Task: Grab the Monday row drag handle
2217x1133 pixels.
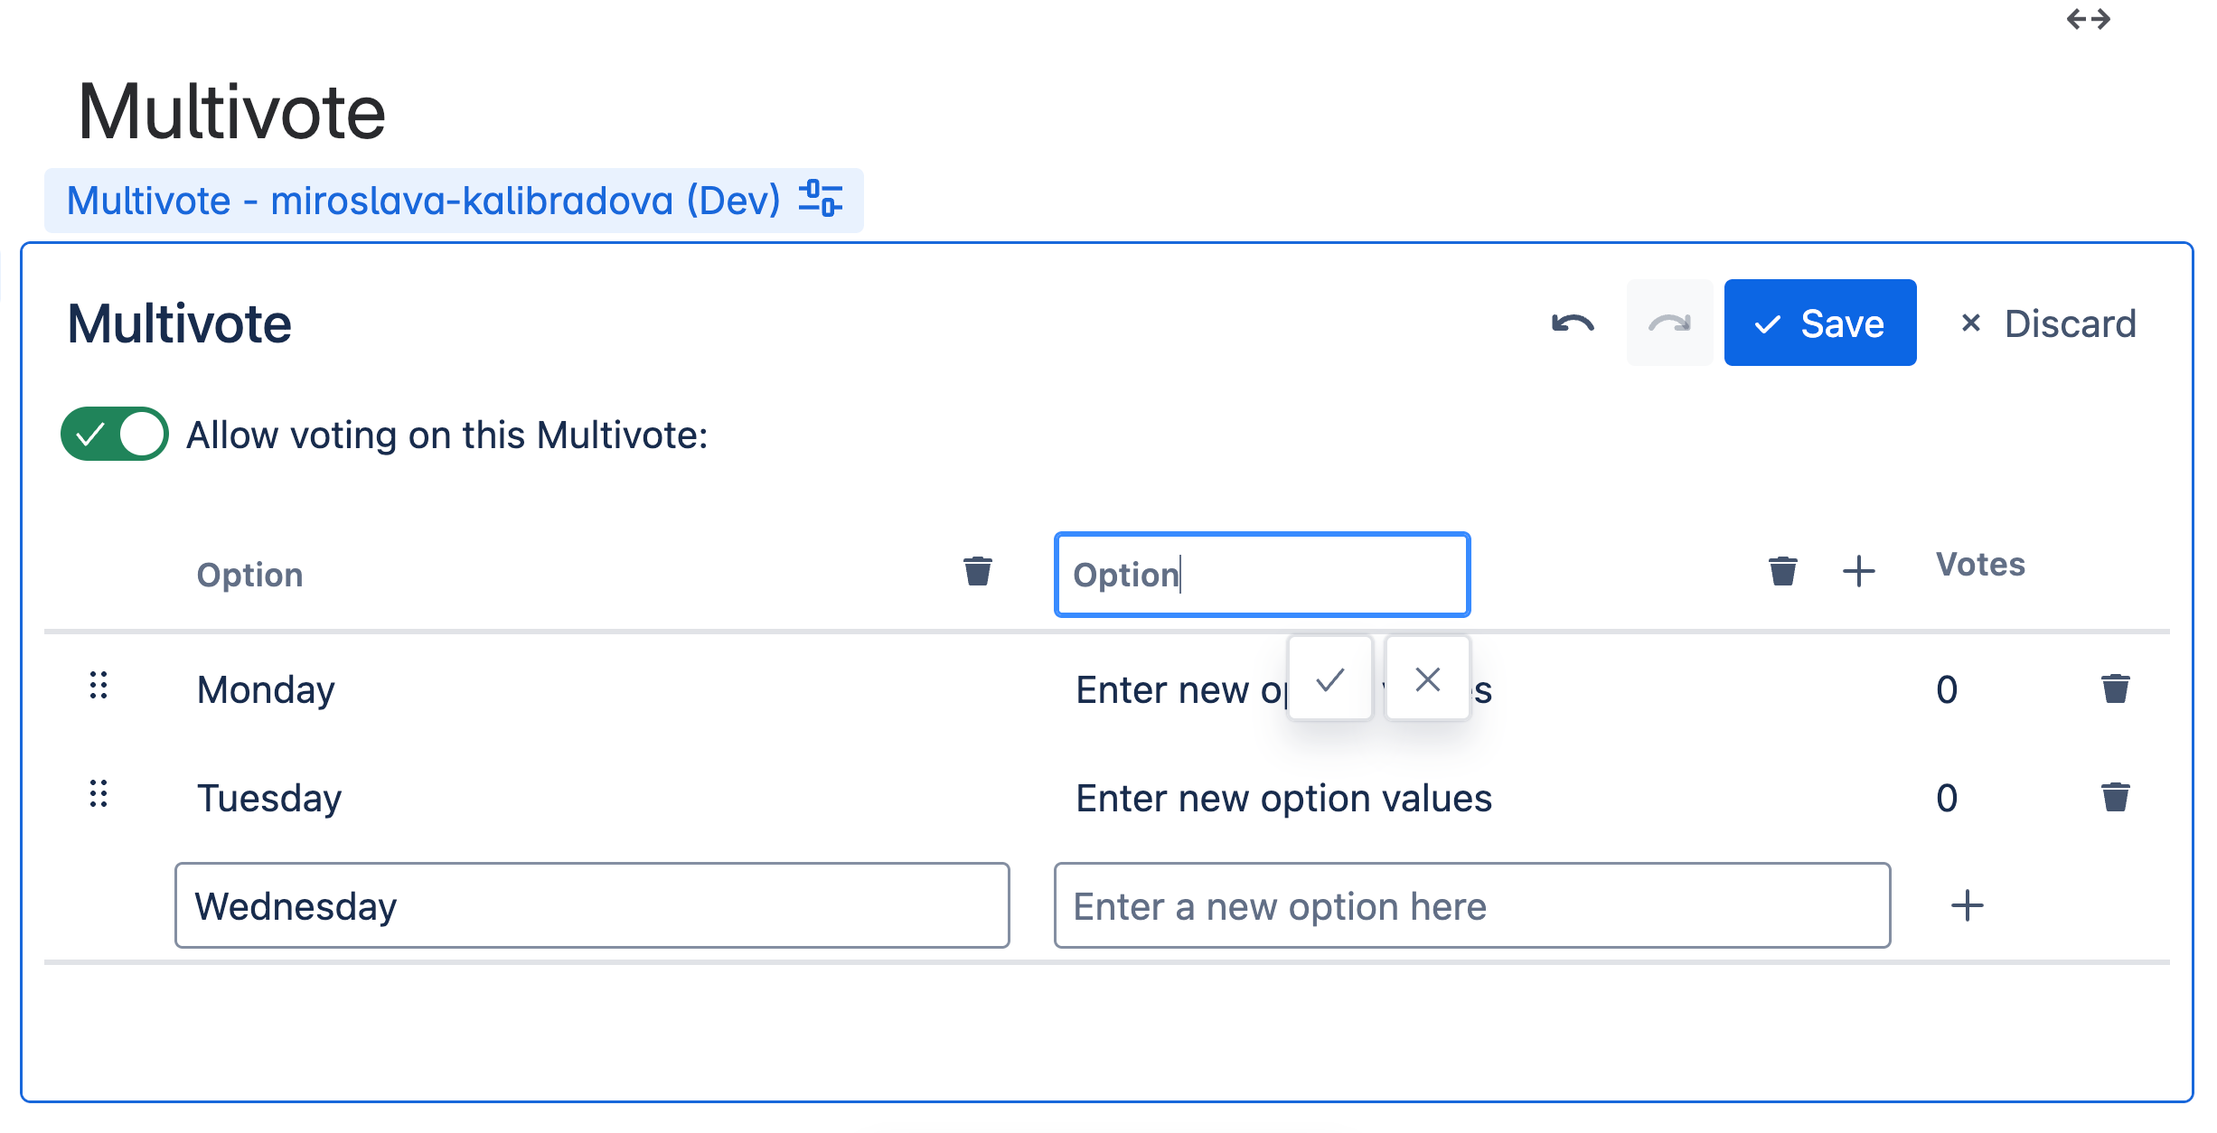Action: 99,687
